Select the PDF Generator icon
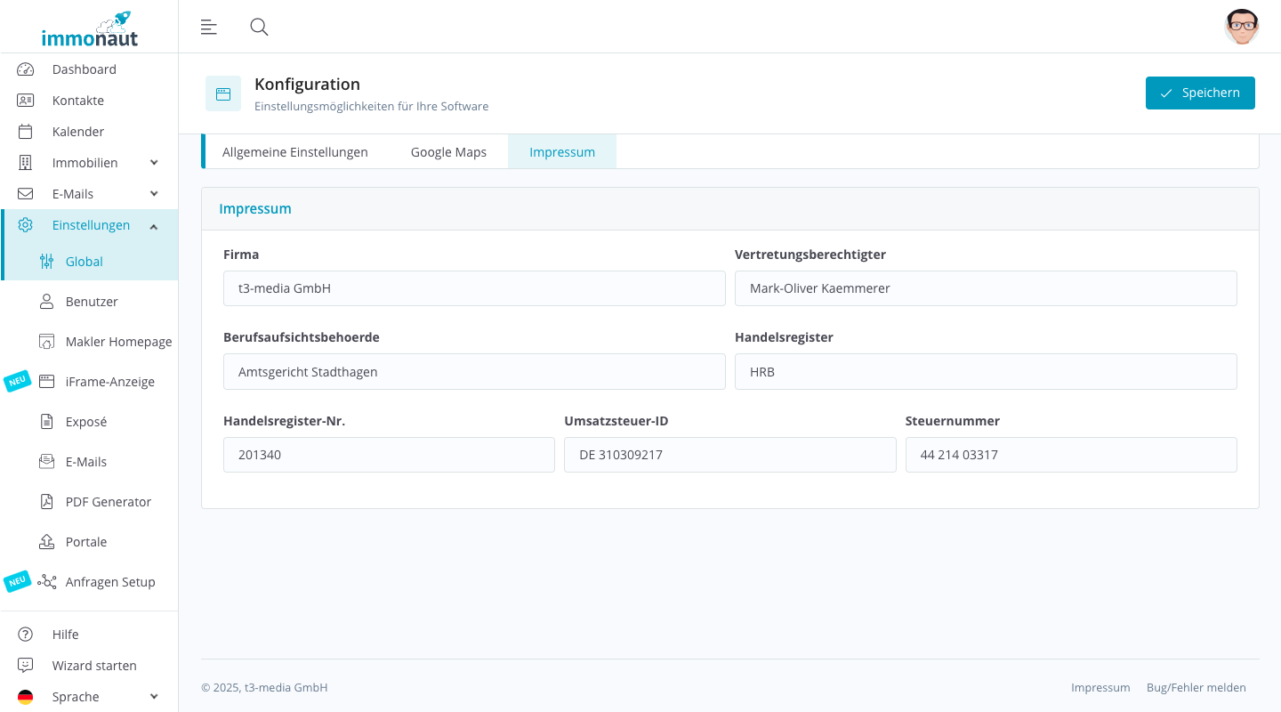Screen dimensions: 1281x712 pyautogui.click(x=45, y=501)
